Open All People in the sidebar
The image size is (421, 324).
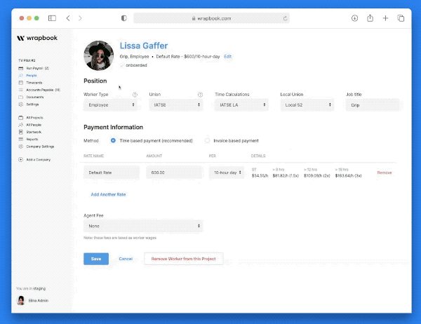pyautogui.click(x=34, y=125)
